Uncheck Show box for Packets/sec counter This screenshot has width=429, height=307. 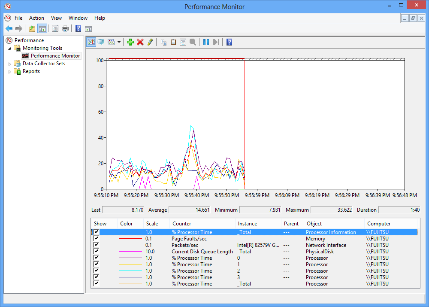tap(96, 245)
